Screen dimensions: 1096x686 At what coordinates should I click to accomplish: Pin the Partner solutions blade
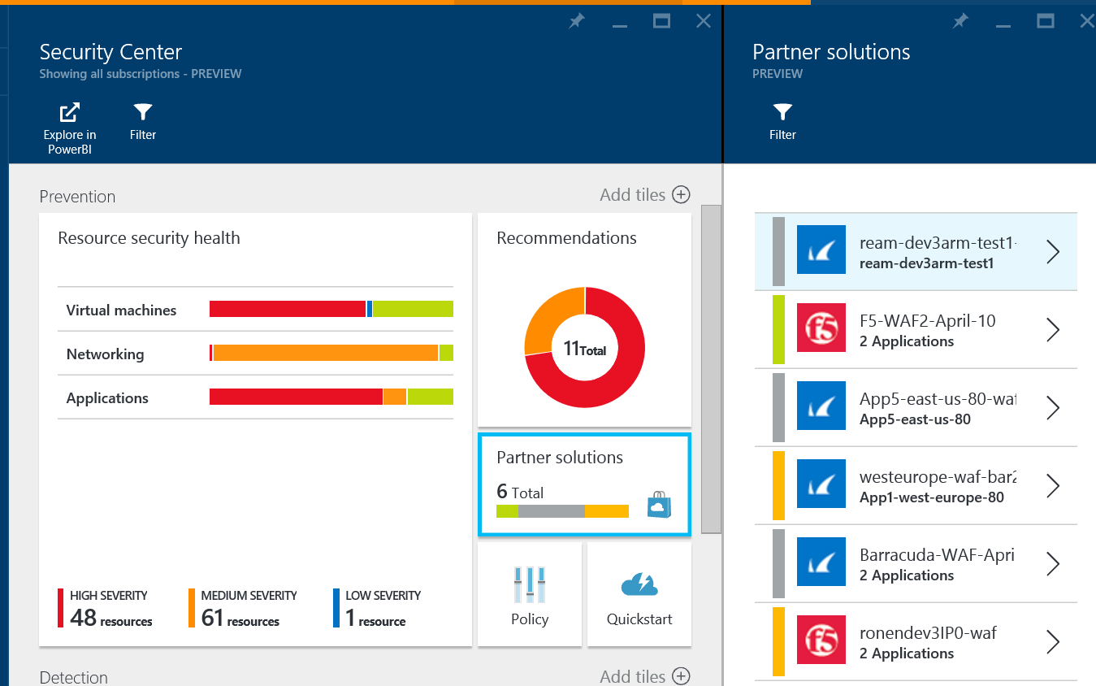pos(960,22)
